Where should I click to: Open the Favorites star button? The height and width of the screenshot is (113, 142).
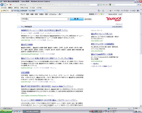coord(5,11)
